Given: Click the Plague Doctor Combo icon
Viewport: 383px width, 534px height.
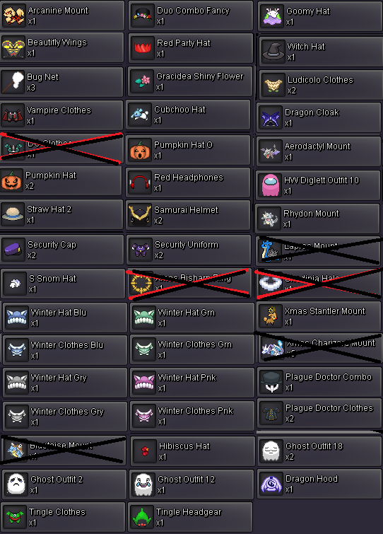Looking at the screenshot, I should [271, 382].
